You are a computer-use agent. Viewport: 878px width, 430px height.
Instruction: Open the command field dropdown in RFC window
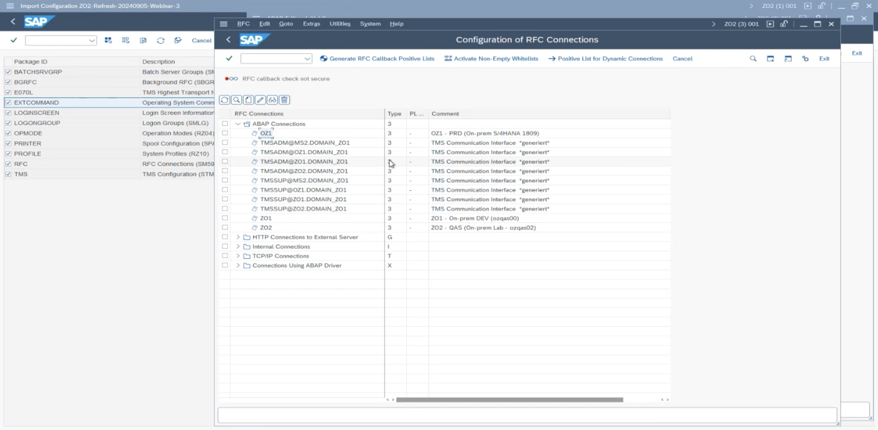(x=307, y=59)
